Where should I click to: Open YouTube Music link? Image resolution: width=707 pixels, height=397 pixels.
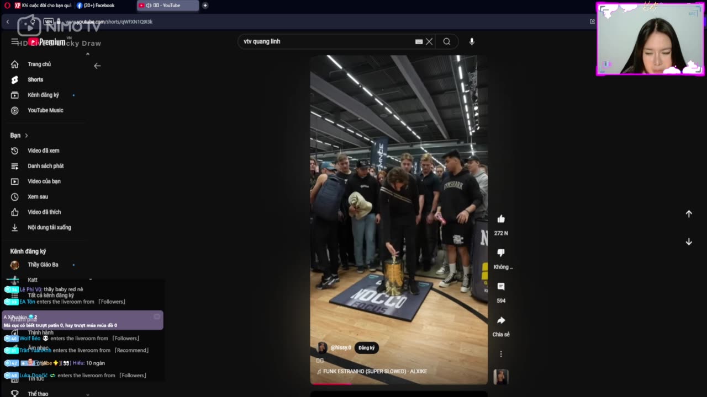[45, 110]
